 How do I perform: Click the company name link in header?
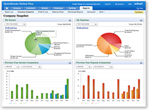tap(86, 4)
